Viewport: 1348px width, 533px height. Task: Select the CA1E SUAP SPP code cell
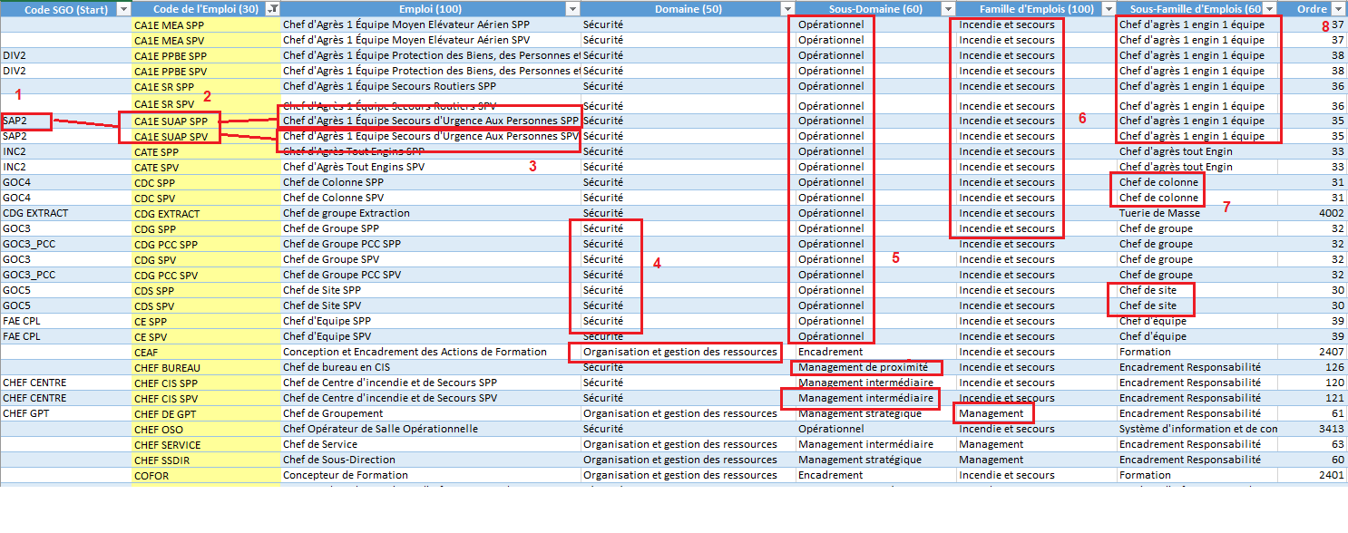coord(171,121)
